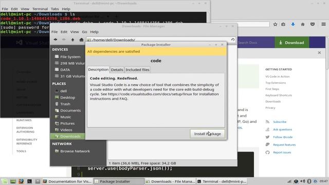Click the browser downloads arrow icon
This screenshot has width=329, height=185.
[x=293, y=24]
